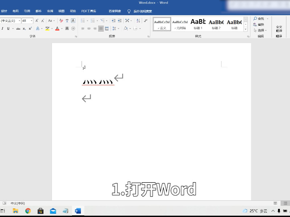Toggle underline formatting
The height and width of the screenshot is (217, 290).
tap(8, 29)
